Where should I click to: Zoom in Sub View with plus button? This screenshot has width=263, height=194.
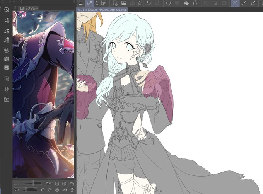pyautogui.click(x=64, y=184)
